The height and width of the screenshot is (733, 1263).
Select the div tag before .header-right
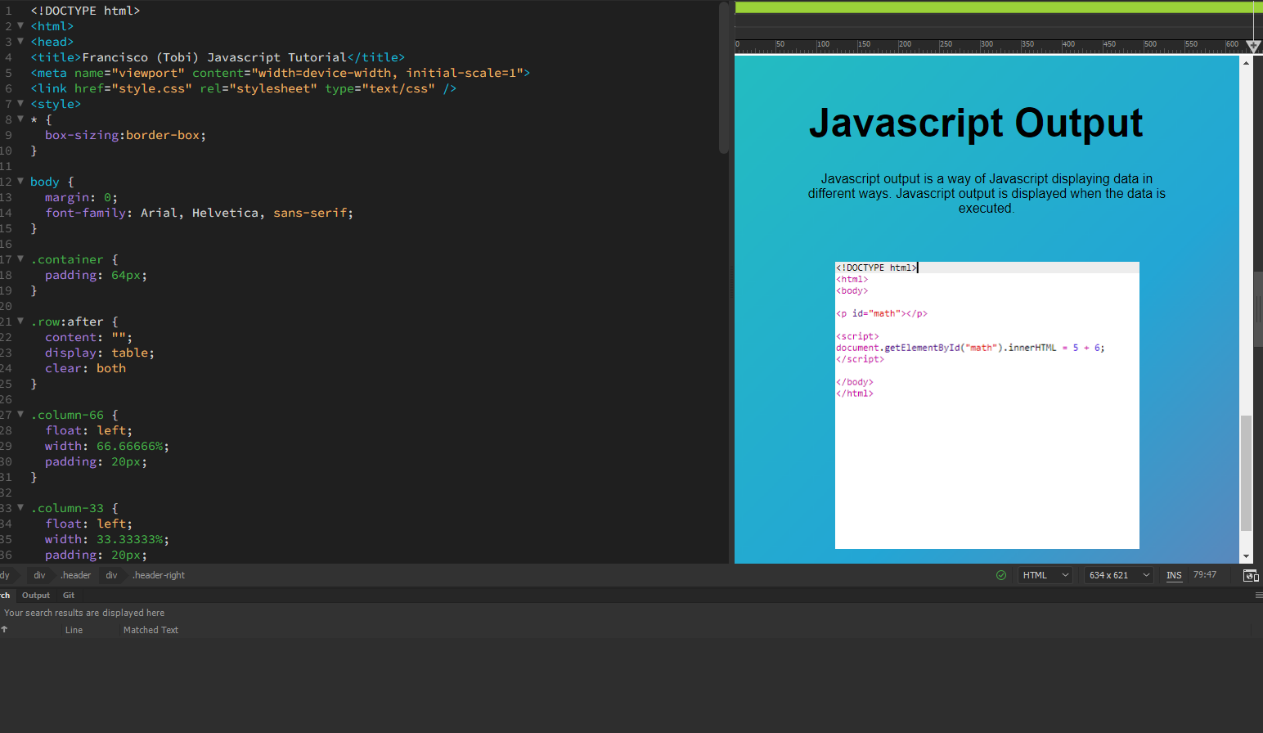click(111, 575)
